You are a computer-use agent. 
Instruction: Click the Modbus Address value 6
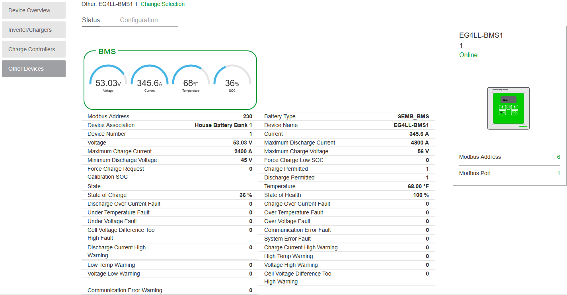coord(558,157)
